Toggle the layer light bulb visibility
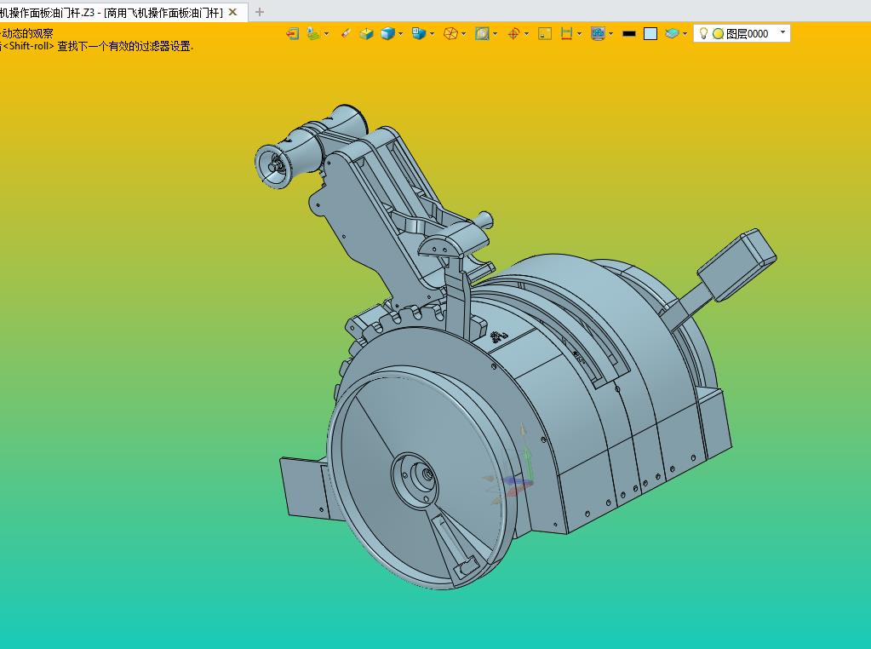Screen dimensions: 871x649 703,33
